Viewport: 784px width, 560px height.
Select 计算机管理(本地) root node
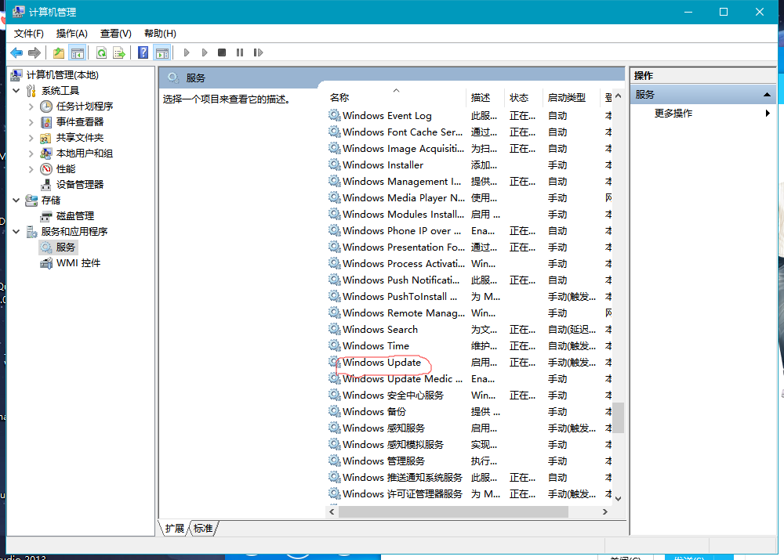63,75
